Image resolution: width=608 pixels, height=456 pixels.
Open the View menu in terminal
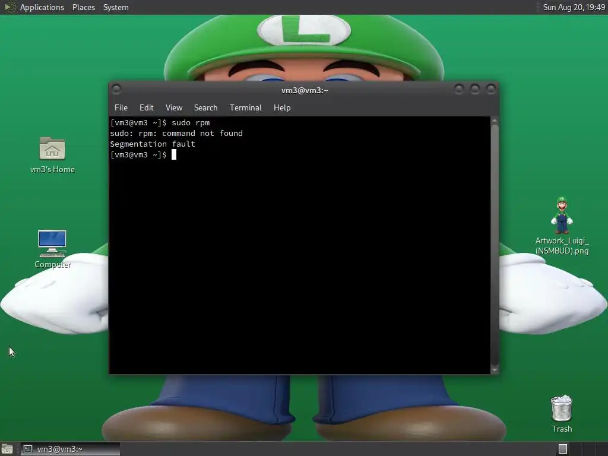point(174,108)
